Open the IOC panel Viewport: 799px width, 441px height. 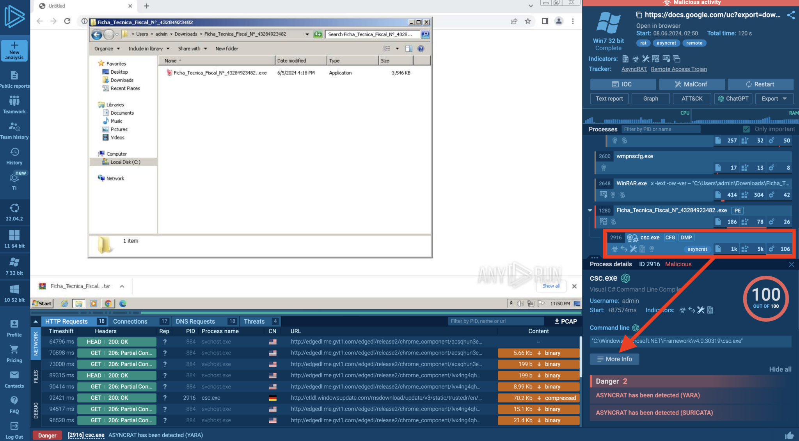pos(622,84)
